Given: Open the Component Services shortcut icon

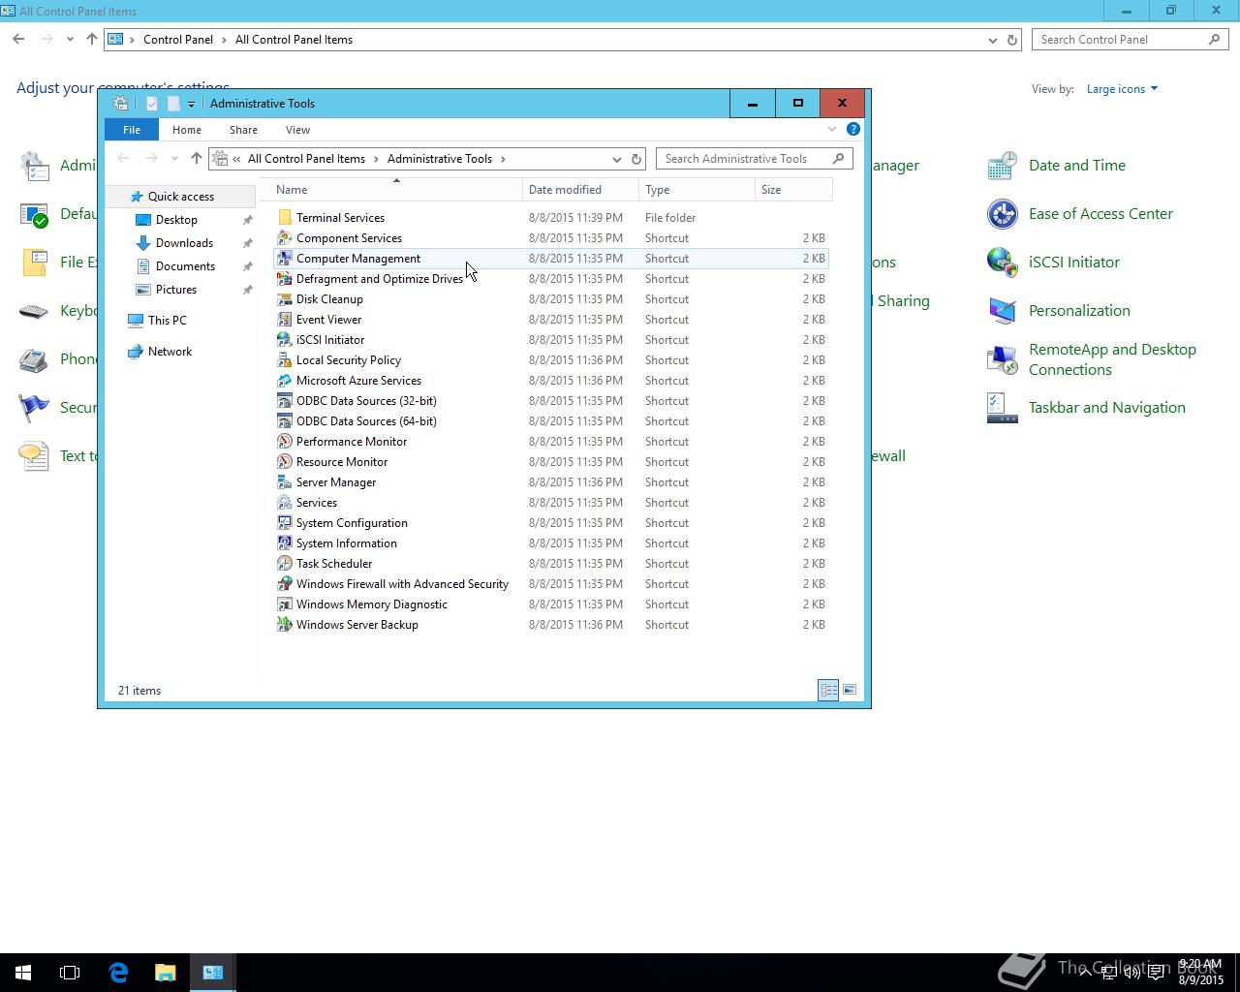Looking at the screenshot, I should click(284, 238).
